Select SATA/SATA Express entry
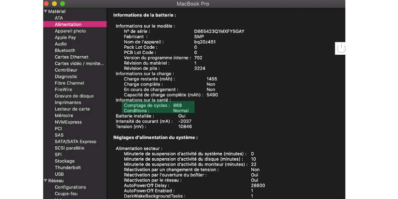The width and height of the screenshot is (398, 199). click(x=76, y=142)
